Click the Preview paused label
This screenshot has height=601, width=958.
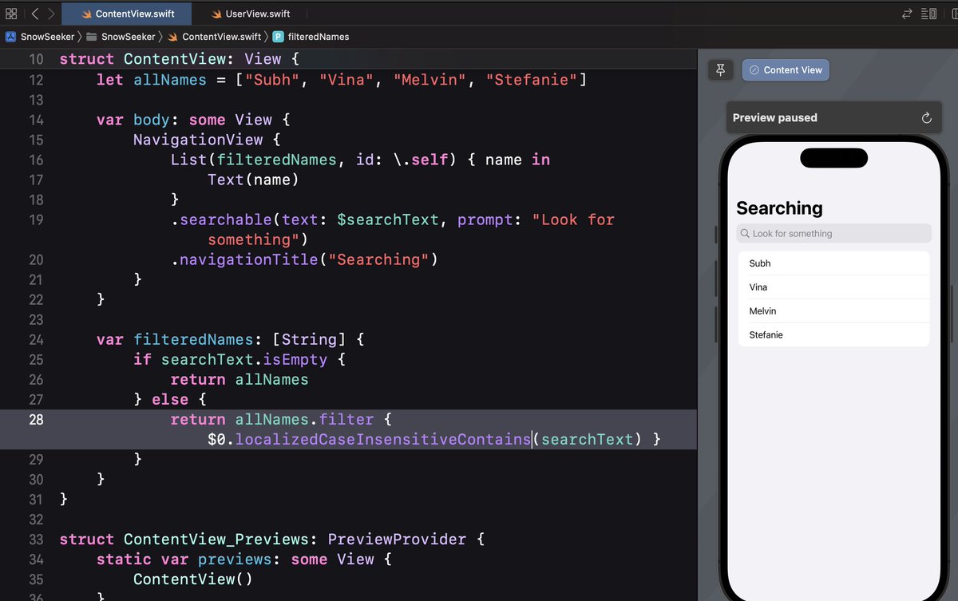click(x=775, y=117)
